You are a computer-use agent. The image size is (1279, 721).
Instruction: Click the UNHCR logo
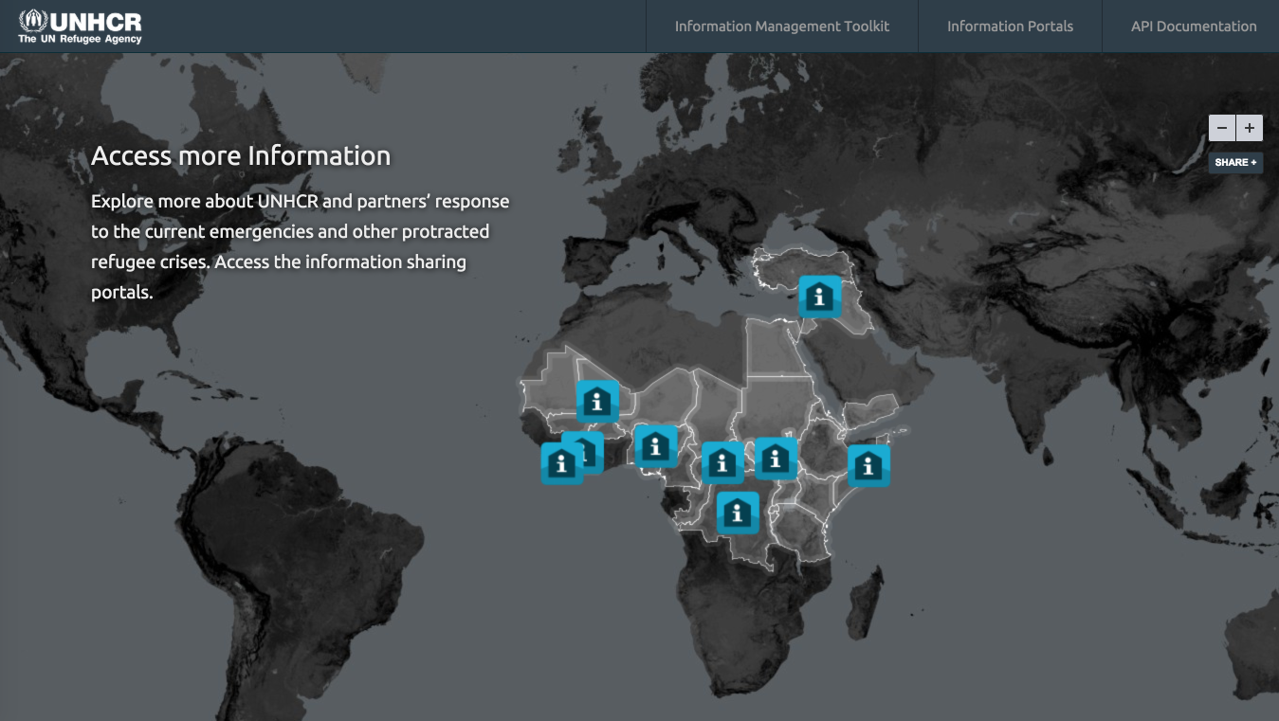[x=80, y=27]
